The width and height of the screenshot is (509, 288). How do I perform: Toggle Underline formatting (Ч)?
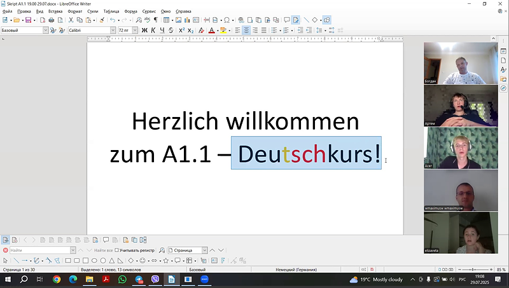click(162, 30)
